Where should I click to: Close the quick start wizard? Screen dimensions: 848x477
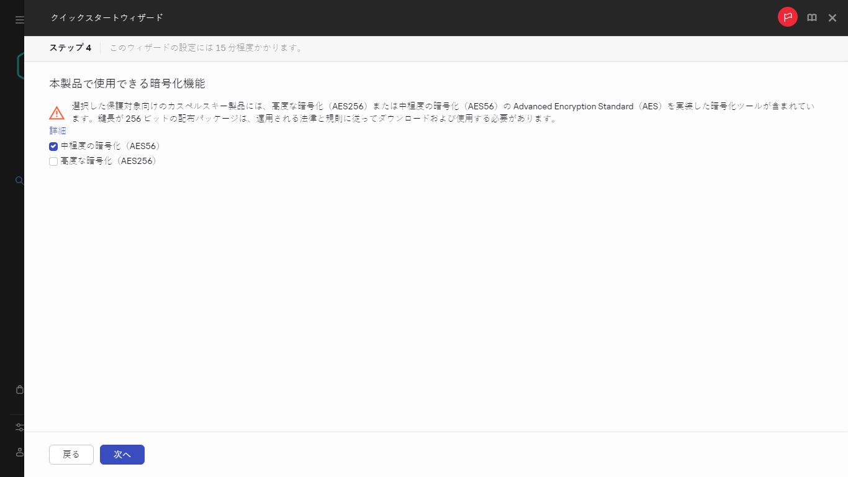pos(832,17)
